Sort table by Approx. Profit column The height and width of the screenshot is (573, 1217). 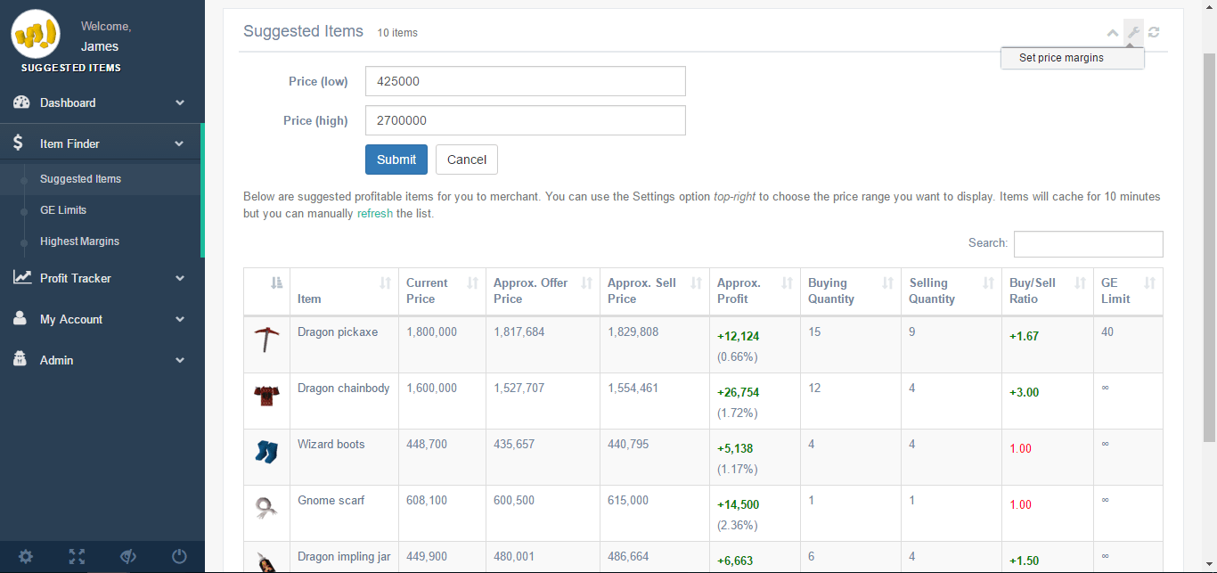point(754,291)
